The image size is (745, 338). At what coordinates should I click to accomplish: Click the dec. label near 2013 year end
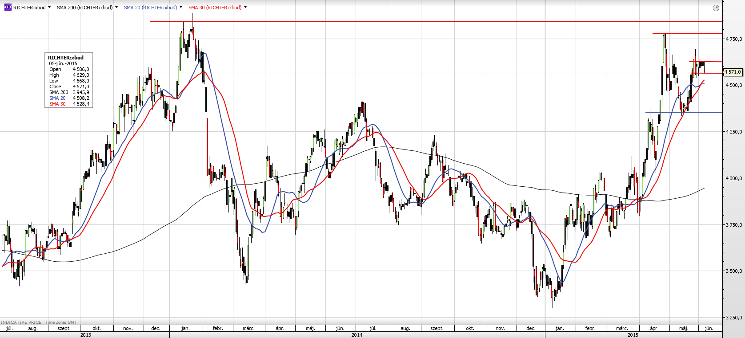pyautogui.click(x=156, y=328)
